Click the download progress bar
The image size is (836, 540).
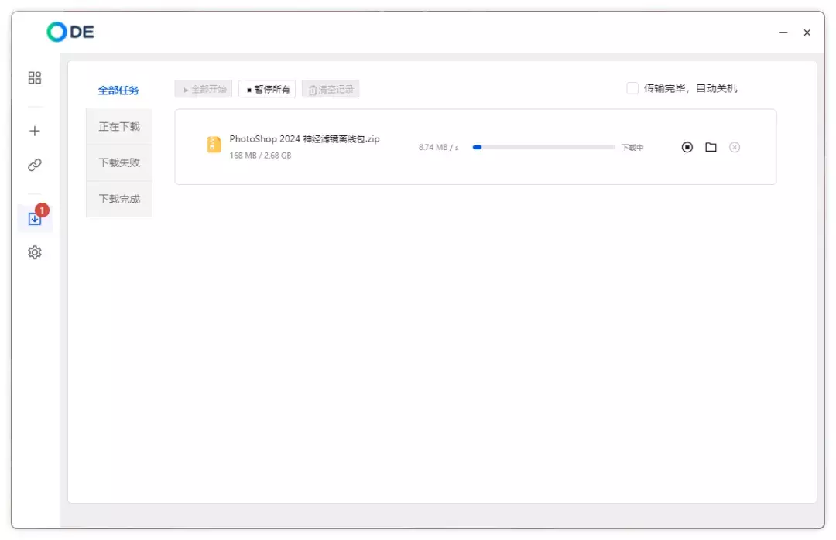tap(543, 147)
